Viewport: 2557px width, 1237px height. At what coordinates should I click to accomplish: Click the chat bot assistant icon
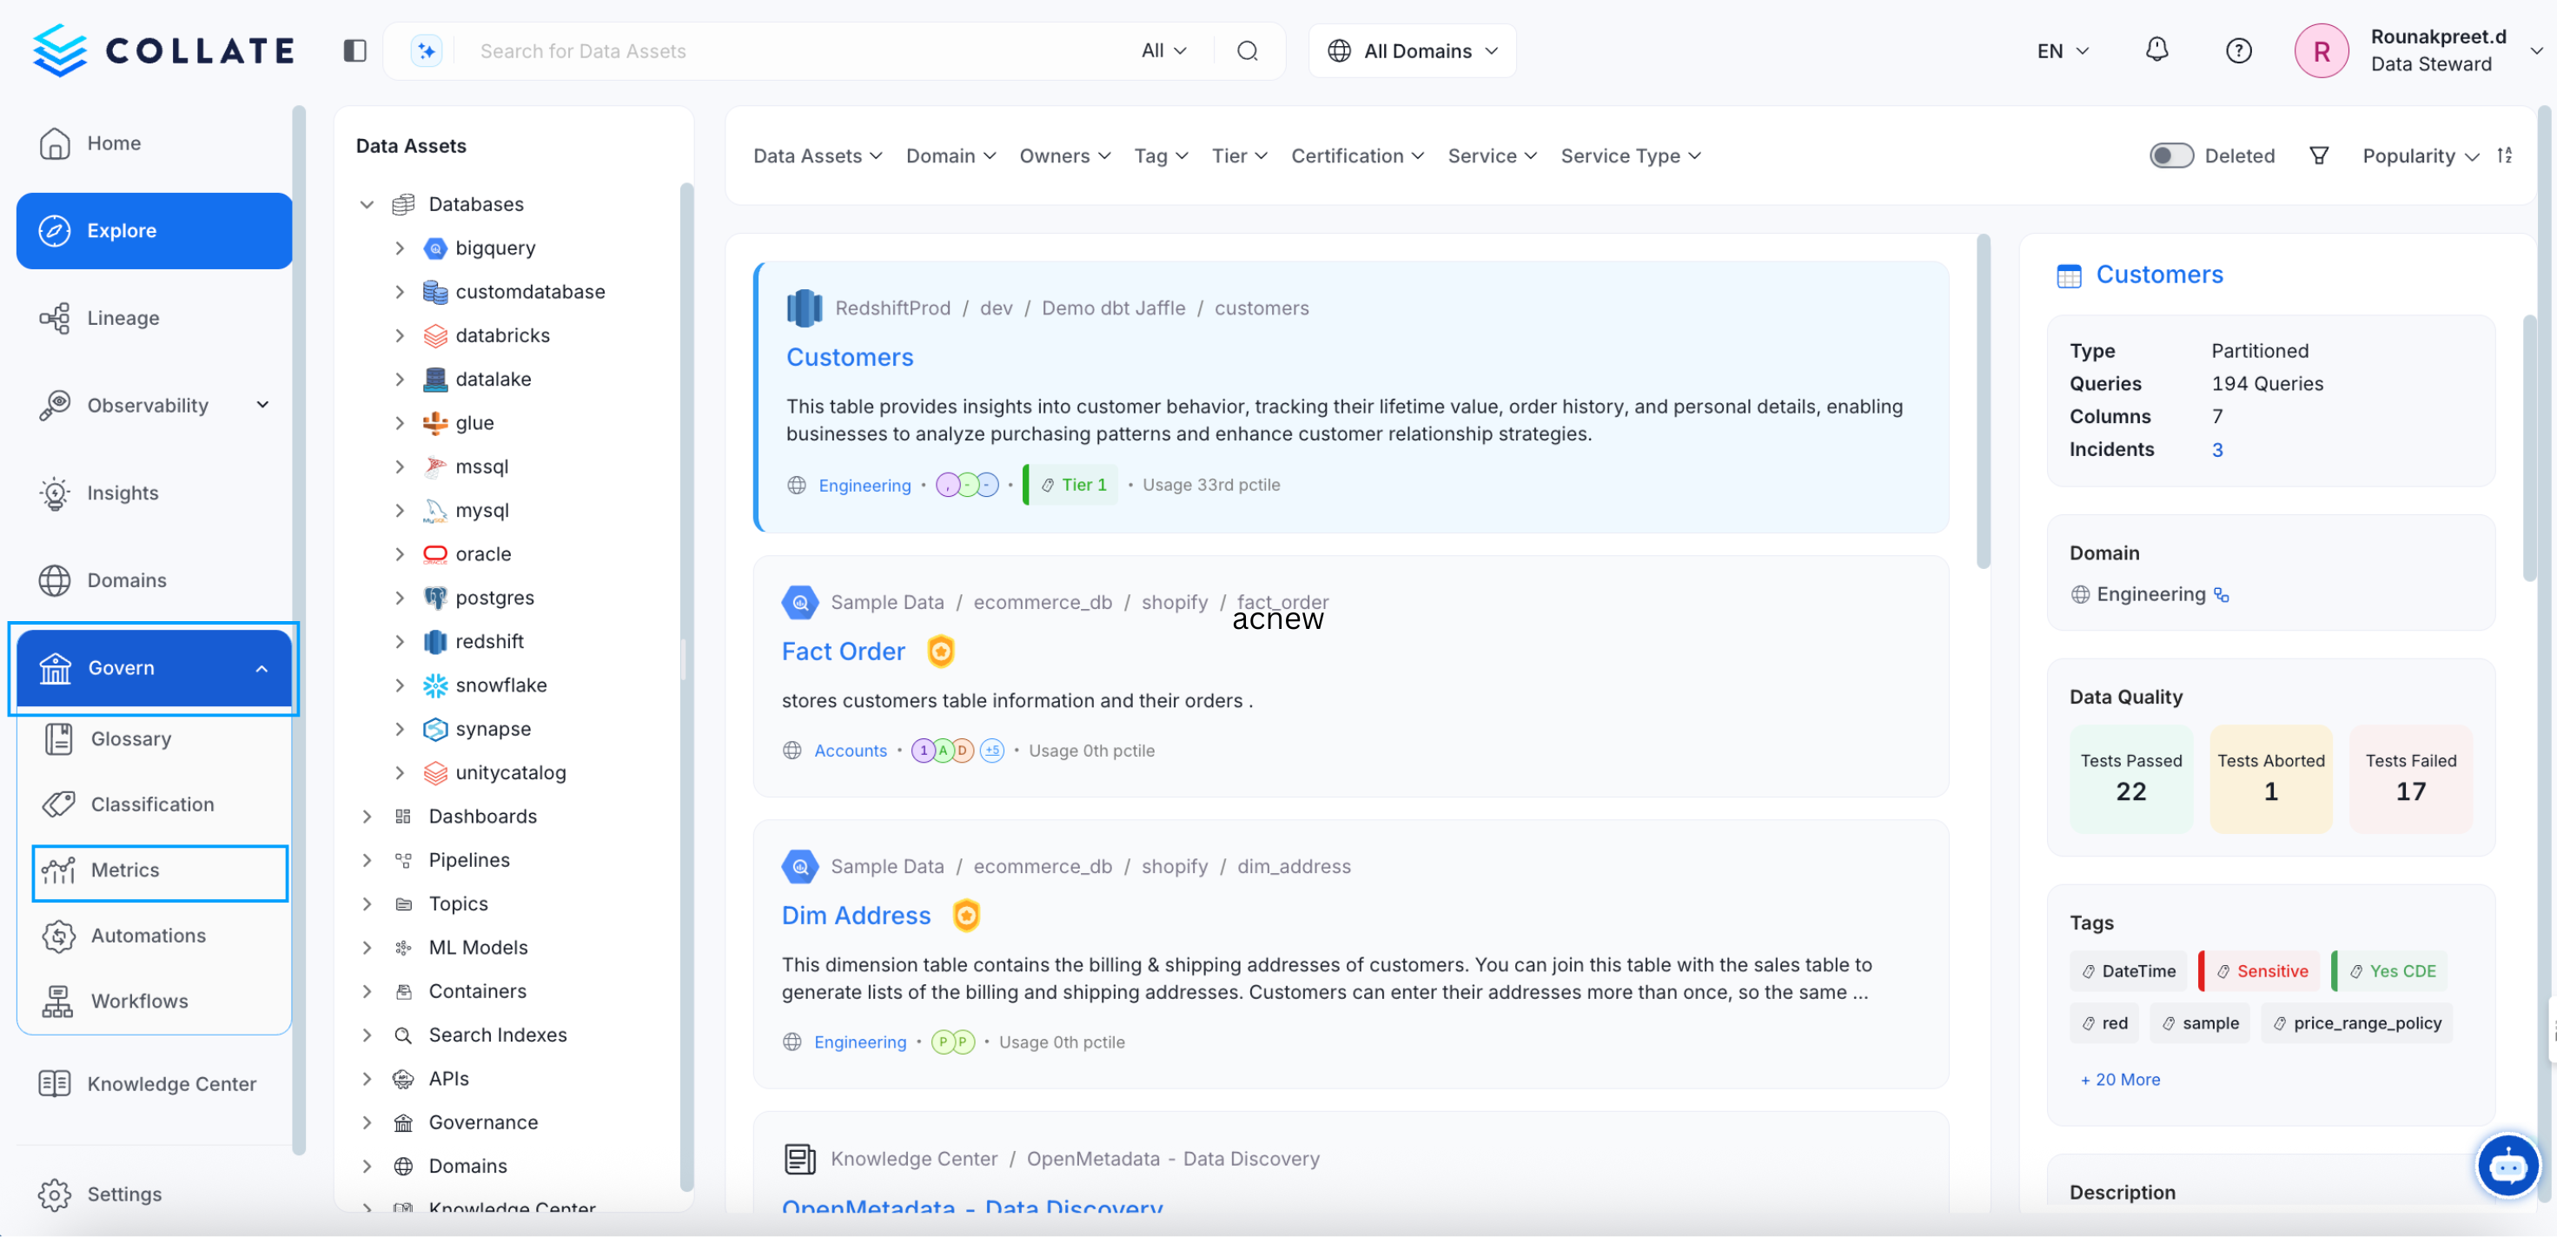click(x=2508, y=1166)
